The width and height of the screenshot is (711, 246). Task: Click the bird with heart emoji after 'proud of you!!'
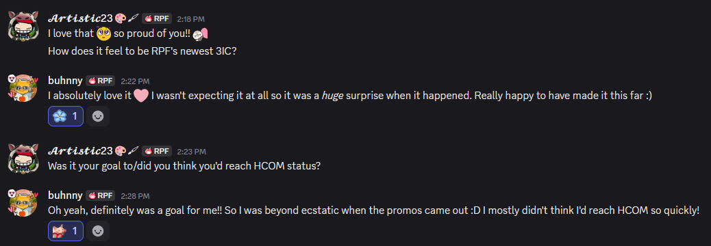[200, 33]
